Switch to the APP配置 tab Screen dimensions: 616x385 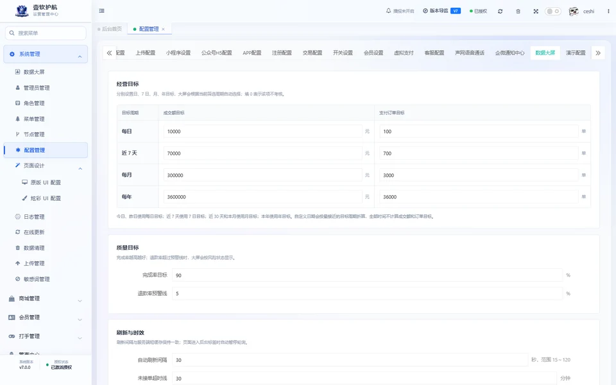click(x=252, y=53)
